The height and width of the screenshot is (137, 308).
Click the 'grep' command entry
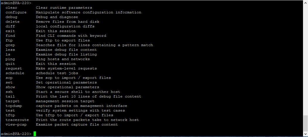click(x=10, y=45)
